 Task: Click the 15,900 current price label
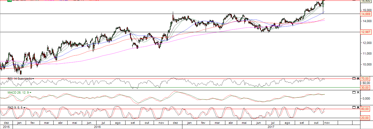[366, 1]
